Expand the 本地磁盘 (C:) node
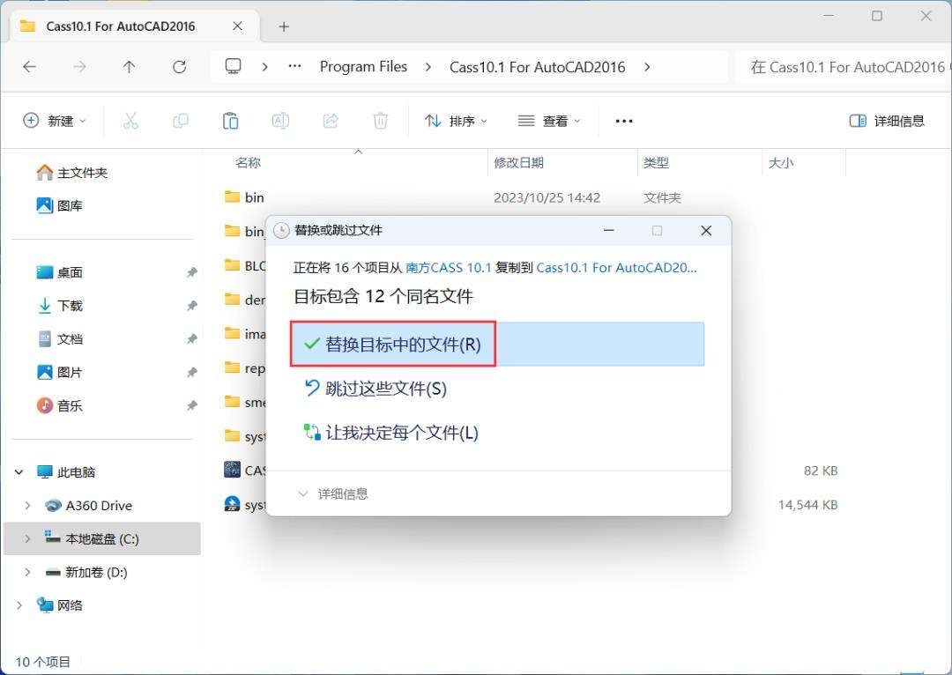This screenshot has width=952, height=675. [27, 538]
